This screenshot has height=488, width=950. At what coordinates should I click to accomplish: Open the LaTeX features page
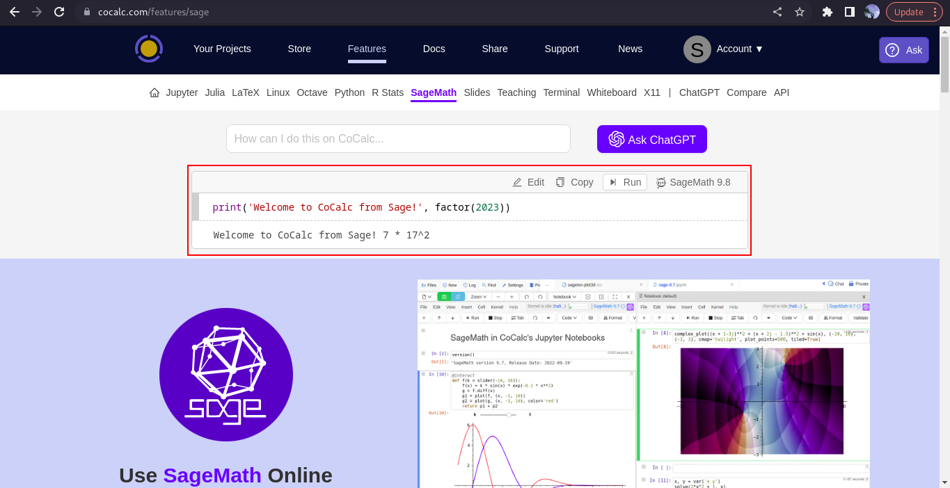[246, 92]
